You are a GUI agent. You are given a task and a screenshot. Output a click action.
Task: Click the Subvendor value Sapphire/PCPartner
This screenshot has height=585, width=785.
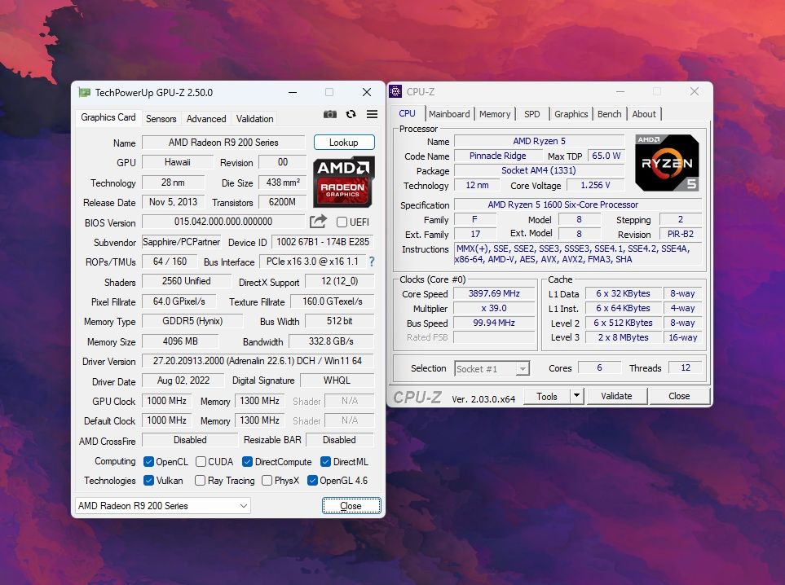[x=181, y=242]
